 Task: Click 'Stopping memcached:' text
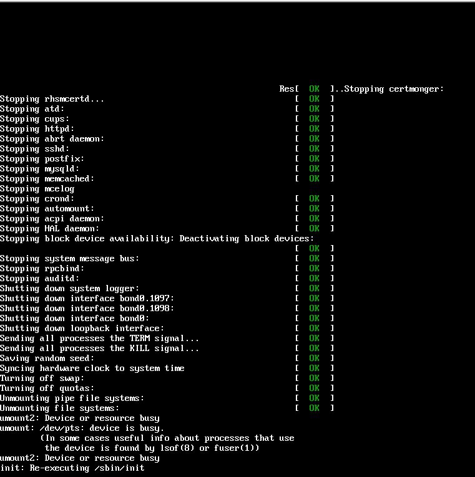pos(47,179)
